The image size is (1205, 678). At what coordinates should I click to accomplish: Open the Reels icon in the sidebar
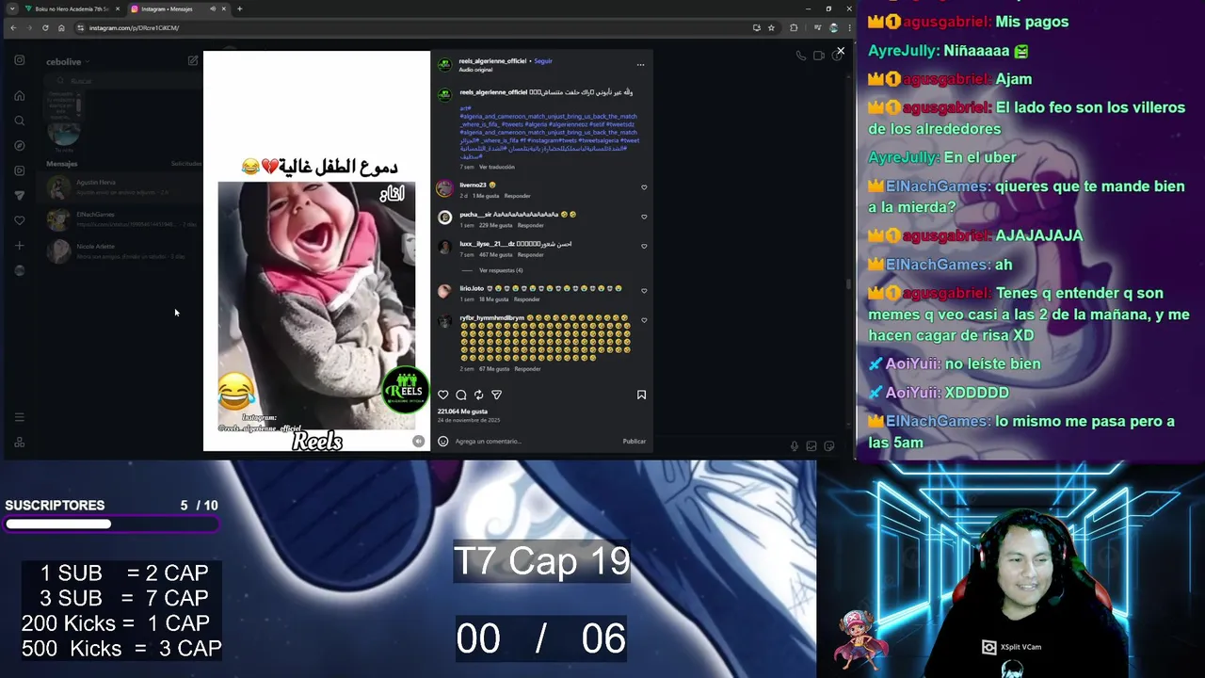point(19,170)
